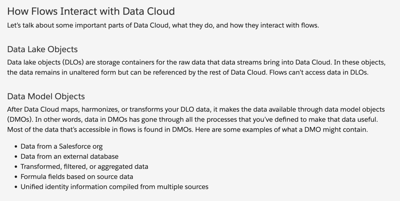Click the sentence starting 'Most of the data'
400x201 pixels.
100,130
